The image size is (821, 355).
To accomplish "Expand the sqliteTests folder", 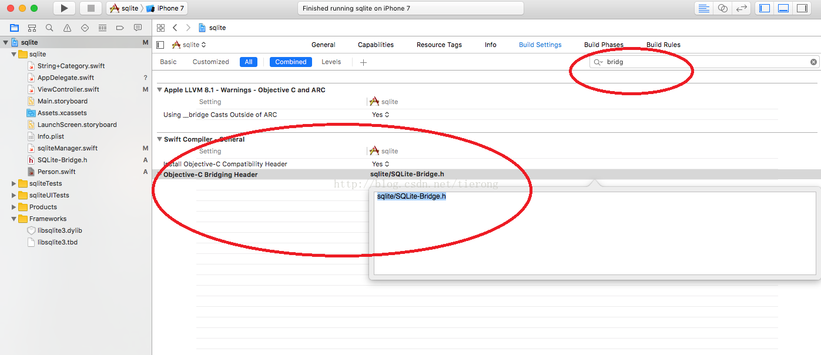I will (x=14, y=183).
